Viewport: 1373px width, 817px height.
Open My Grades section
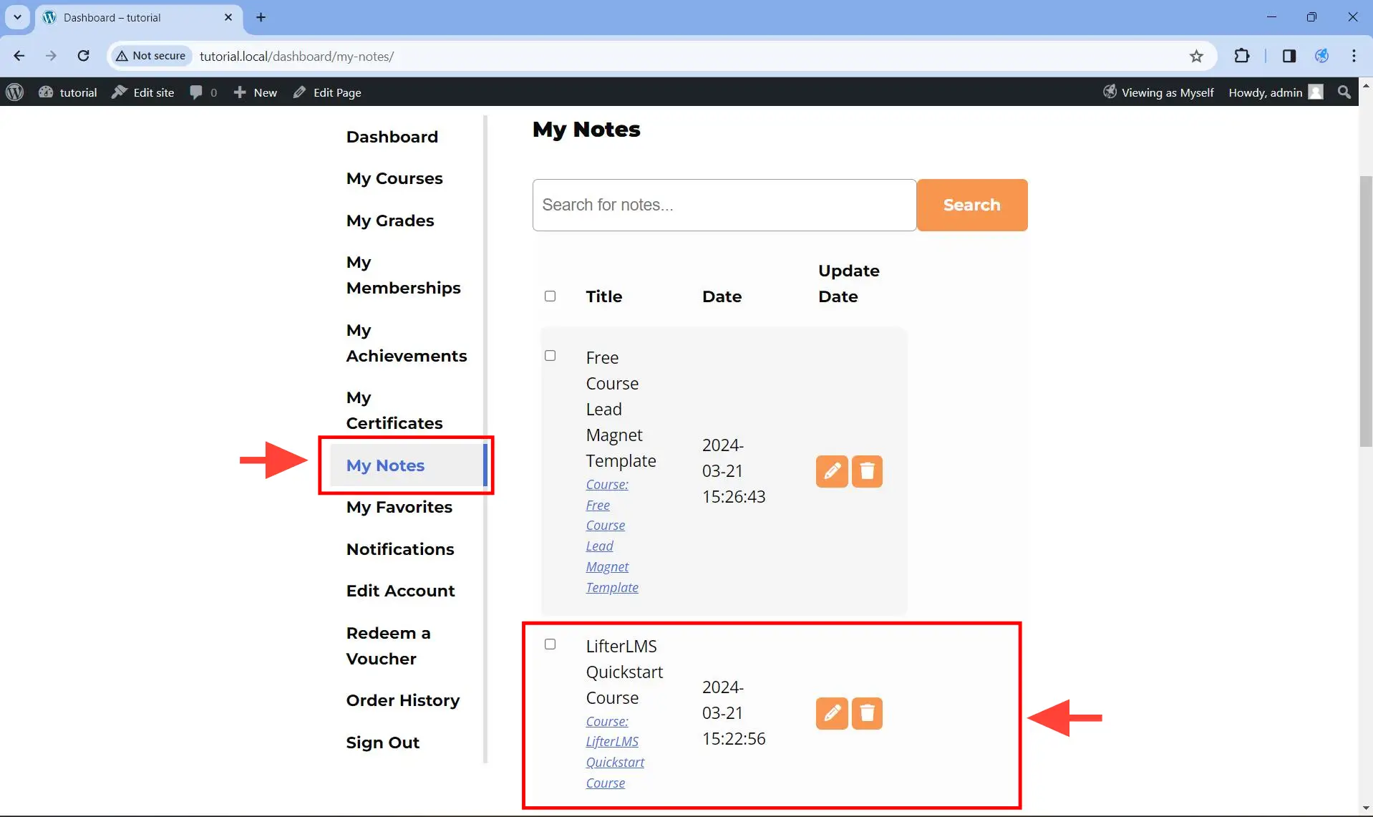390,221
